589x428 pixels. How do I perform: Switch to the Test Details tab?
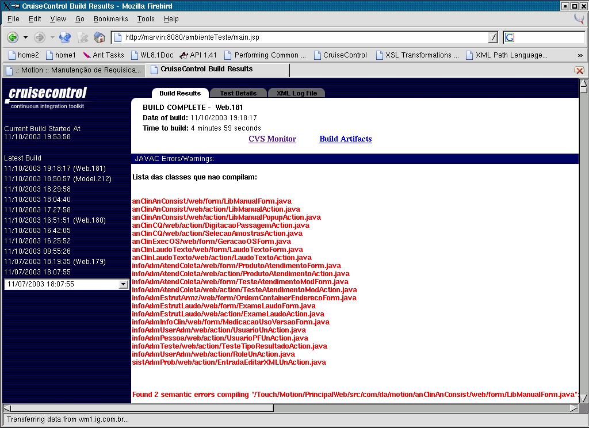tap(238, 93)
